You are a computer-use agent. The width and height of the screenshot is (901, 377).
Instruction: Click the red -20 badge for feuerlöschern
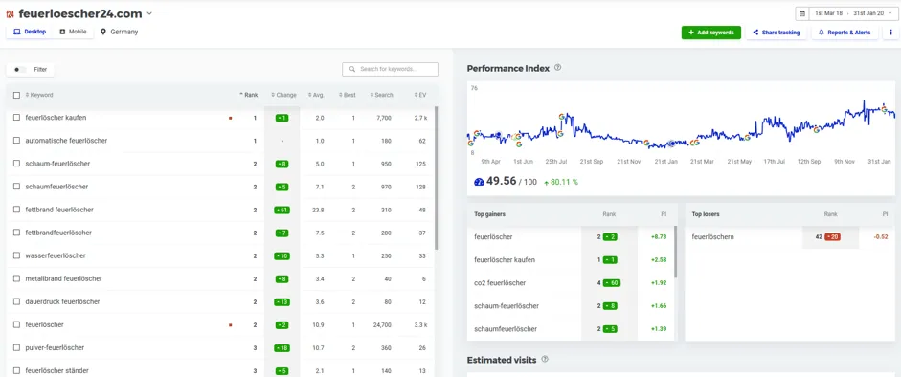pos(832,237)
